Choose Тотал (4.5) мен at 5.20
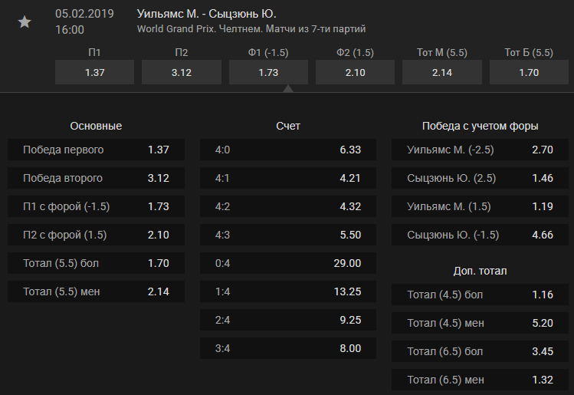 click(x=480, y=323)
